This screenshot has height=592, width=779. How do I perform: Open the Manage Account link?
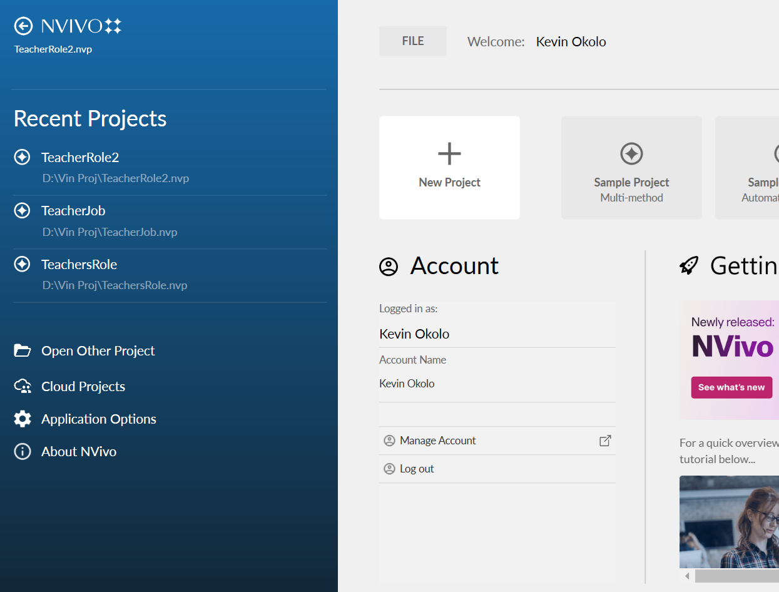click(437, 441)
